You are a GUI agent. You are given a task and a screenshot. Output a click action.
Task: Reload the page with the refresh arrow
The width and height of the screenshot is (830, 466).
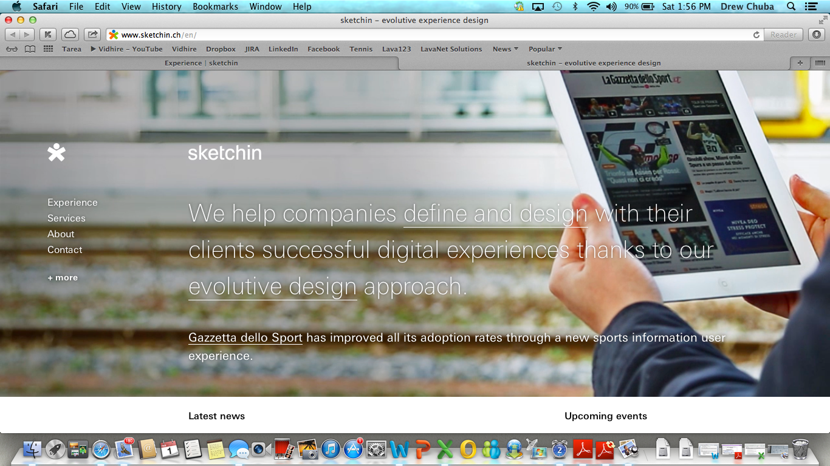tap(756, 35)
